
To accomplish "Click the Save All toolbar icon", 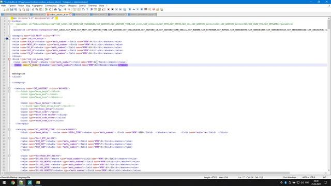I will [16, 9].
